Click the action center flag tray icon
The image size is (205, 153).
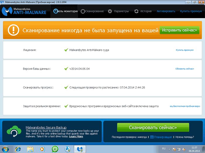[174, 149]
